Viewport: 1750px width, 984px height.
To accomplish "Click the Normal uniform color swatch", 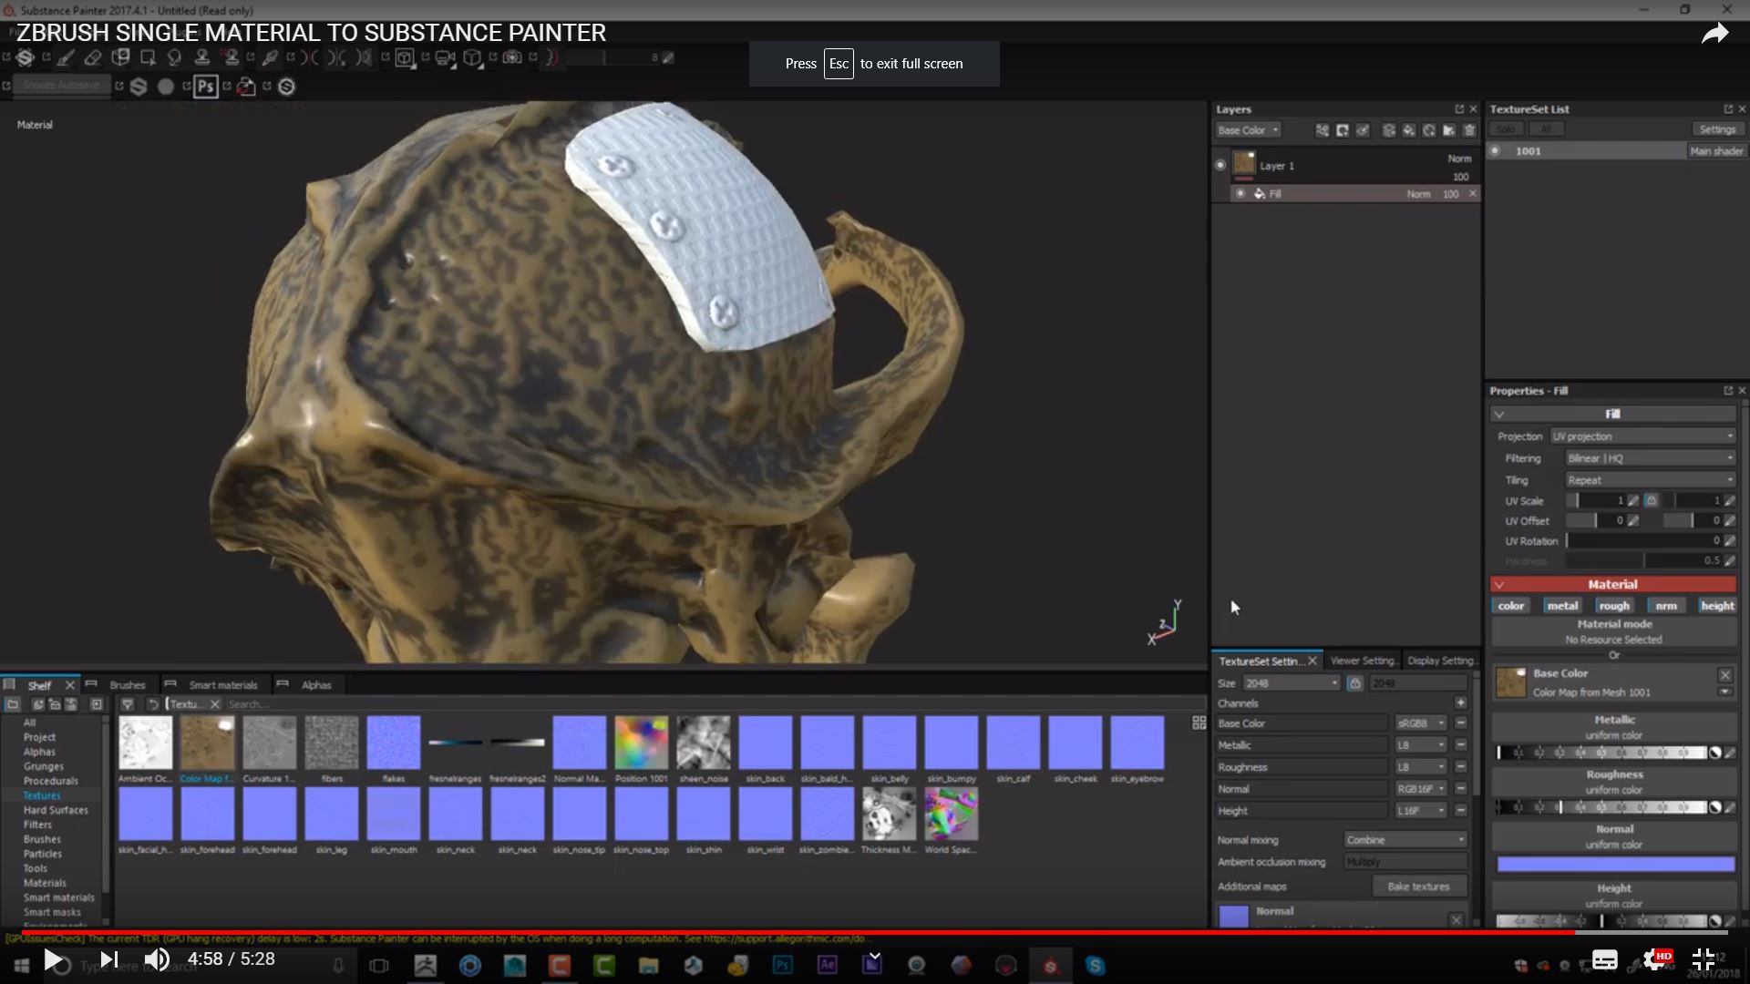I will (x=1615, y=864).
